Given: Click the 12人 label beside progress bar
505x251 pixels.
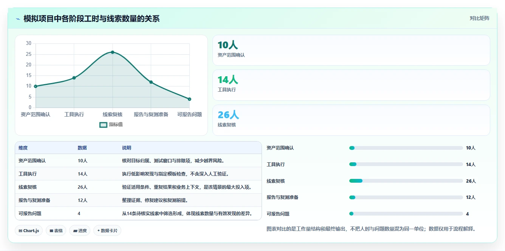Looking at the screenshot, I should coord(471,197).
